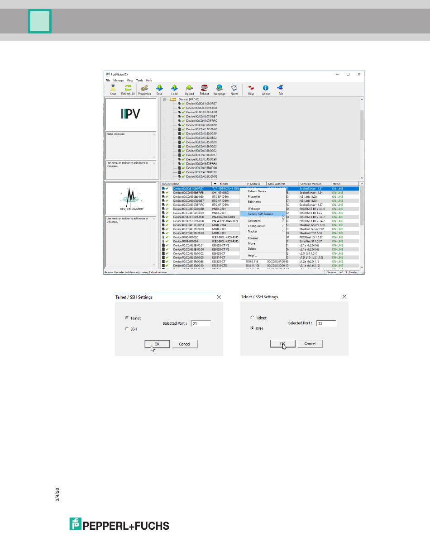Click the MOD-2304 model cell
Screen dimensions: 430x556
coord(219,225)
